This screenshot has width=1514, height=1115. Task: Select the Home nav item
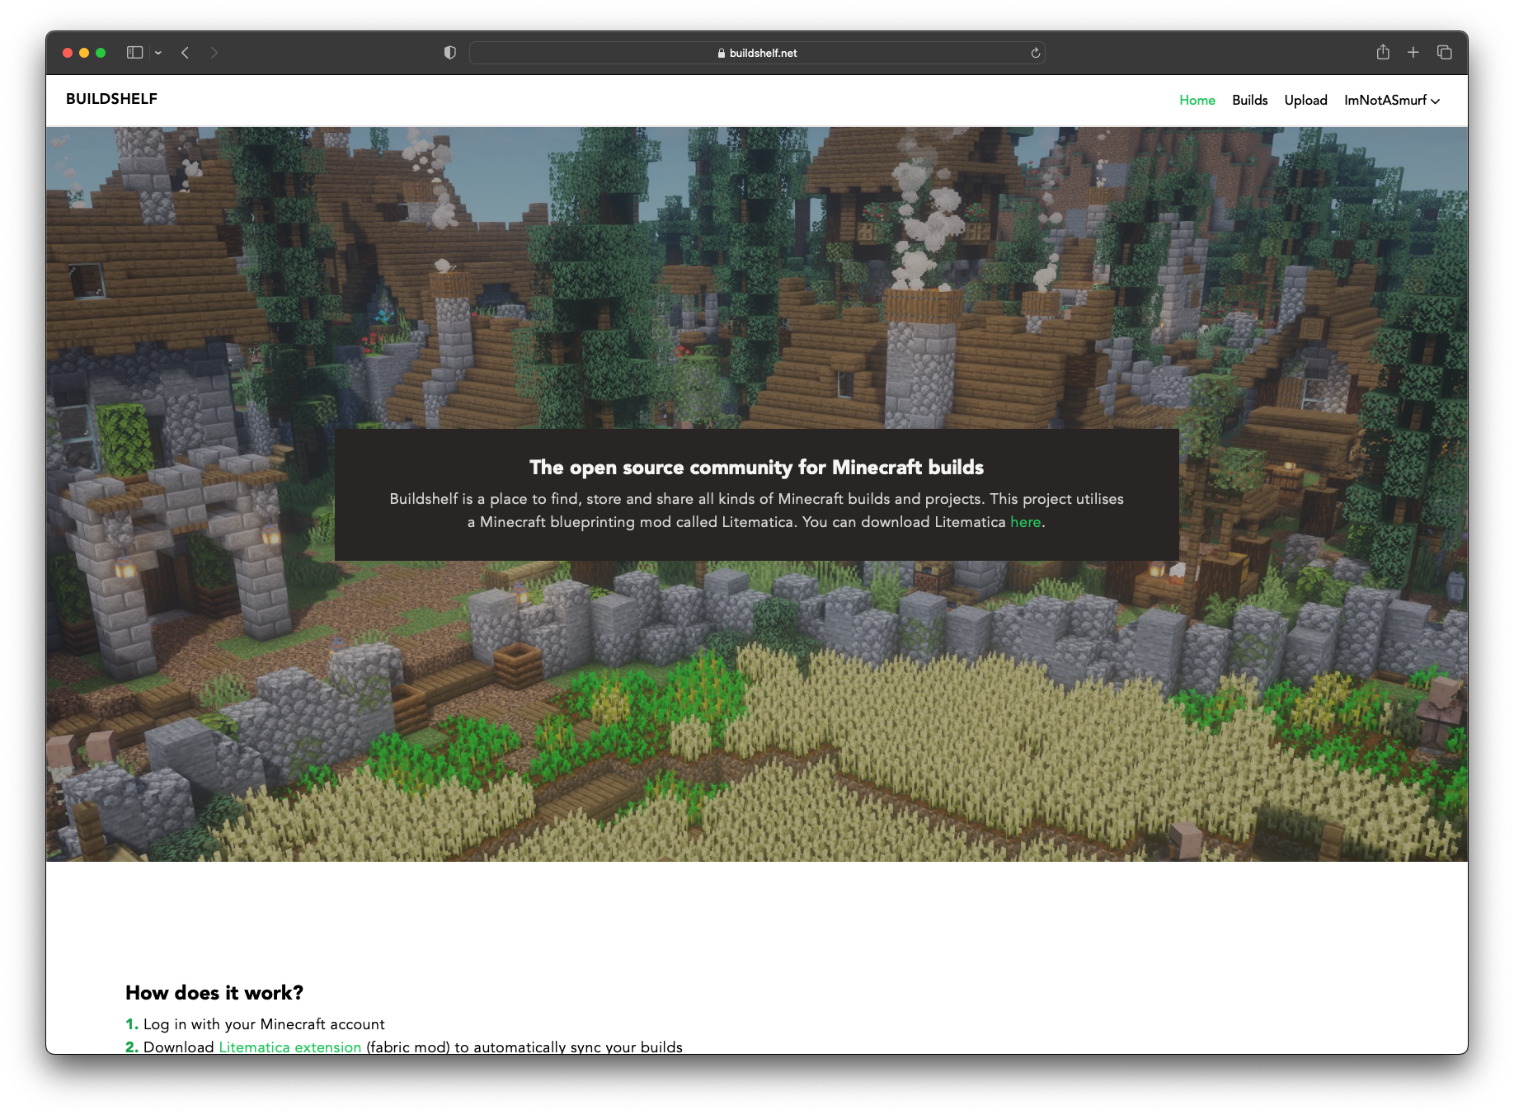coord(1197,101)
